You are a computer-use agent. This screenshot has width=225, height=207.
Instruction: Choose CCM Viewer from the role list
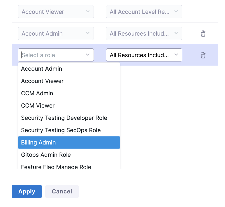[38, 106]
